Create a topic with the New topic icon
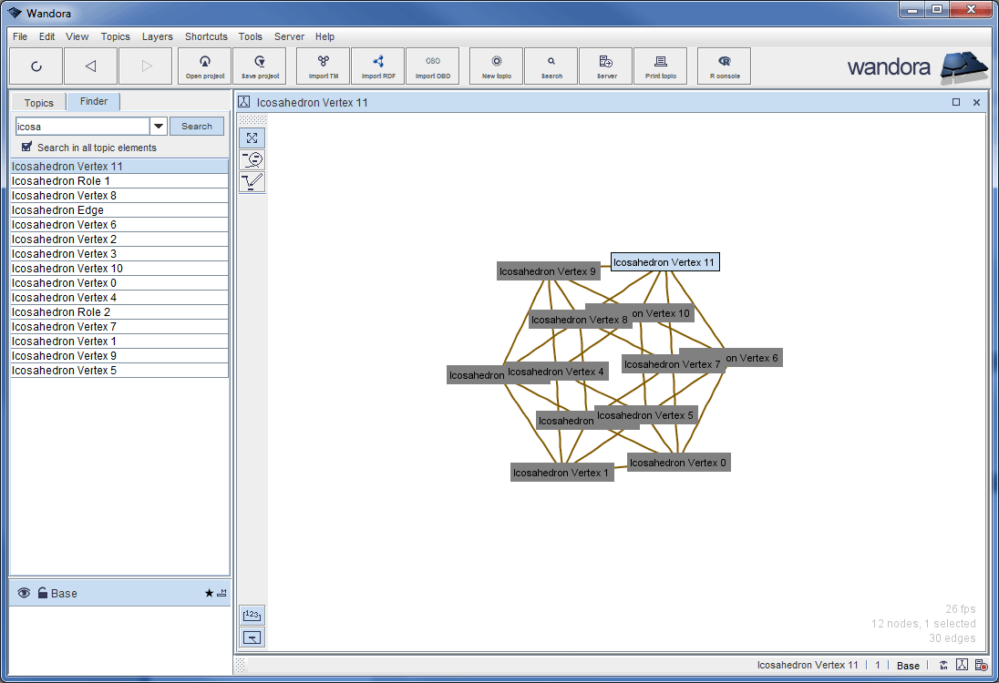The height and width of the screenshot is (683, 999). pos(496,66)
